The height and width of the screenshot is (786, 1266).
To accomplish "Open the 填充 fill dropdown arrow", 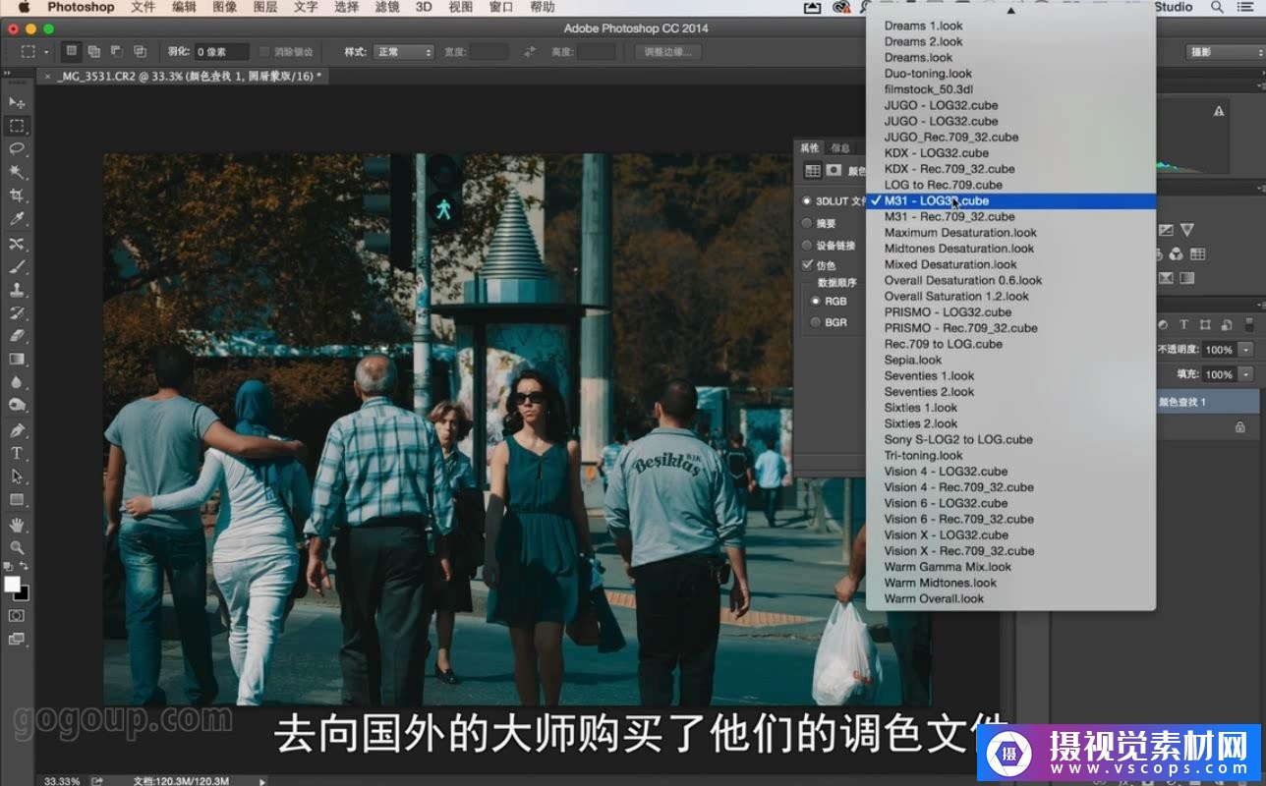I will click(1246, 374).
